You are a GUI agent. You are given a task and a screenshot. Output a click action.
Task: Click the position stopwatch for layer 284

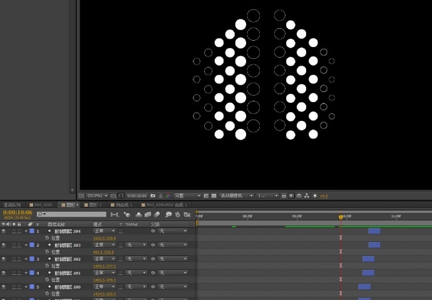(47, 238)
